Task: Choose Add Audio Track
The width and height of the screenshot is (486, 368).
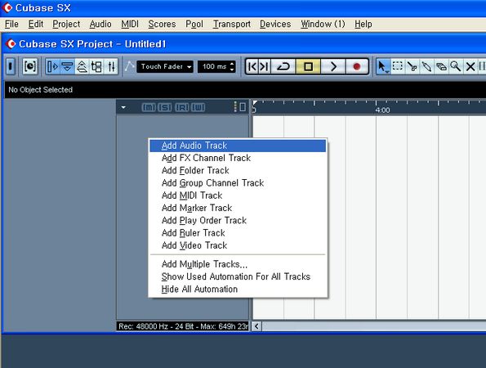Action: (x=238, y=146)
